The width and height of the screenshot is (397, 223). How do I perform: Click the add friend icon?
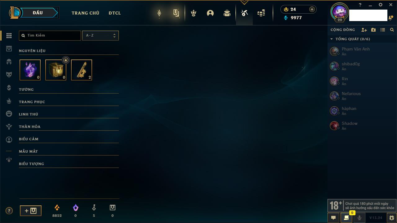click(x=364, y=30)
